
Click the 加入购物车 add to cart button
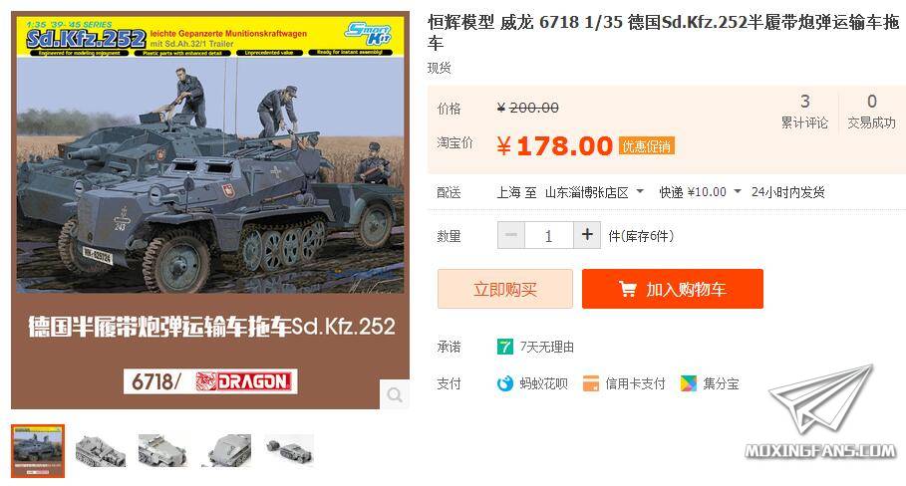click(673, 289)
